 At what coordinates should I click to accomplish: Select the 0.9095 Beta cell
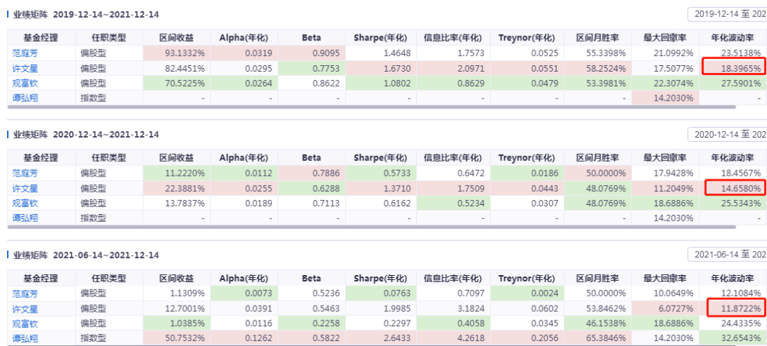coord(312,53)
